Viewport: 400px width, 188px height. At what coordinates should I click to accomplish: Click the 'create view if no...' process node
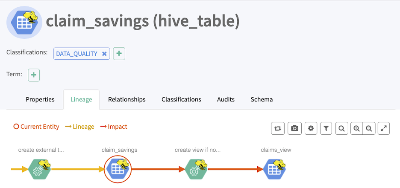(197, 169)
